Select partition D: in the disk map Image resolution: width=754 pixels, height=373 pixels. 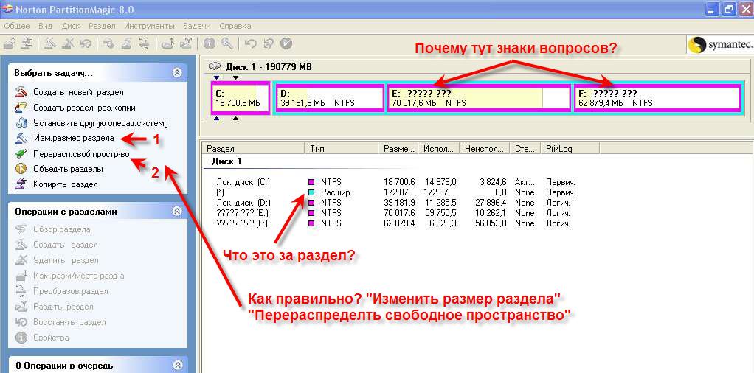point(331,98)
